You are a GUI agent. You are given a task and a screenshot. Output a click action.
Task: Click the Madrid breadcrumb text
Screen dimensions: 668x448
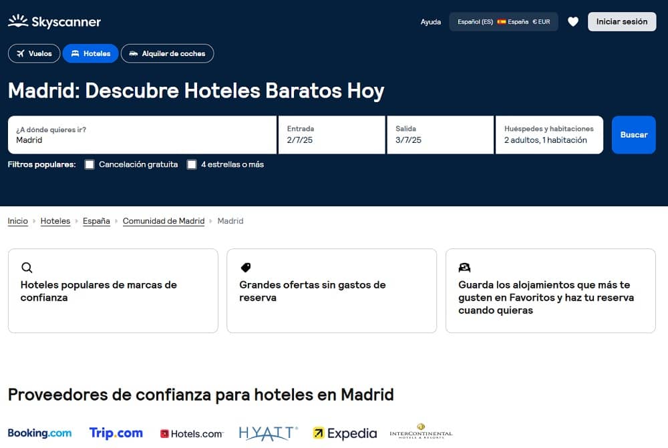point(230,221)
